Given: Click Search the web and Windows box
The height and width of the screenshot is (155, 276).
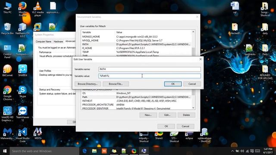Looking at the screenshot, I should click(44, 151).
